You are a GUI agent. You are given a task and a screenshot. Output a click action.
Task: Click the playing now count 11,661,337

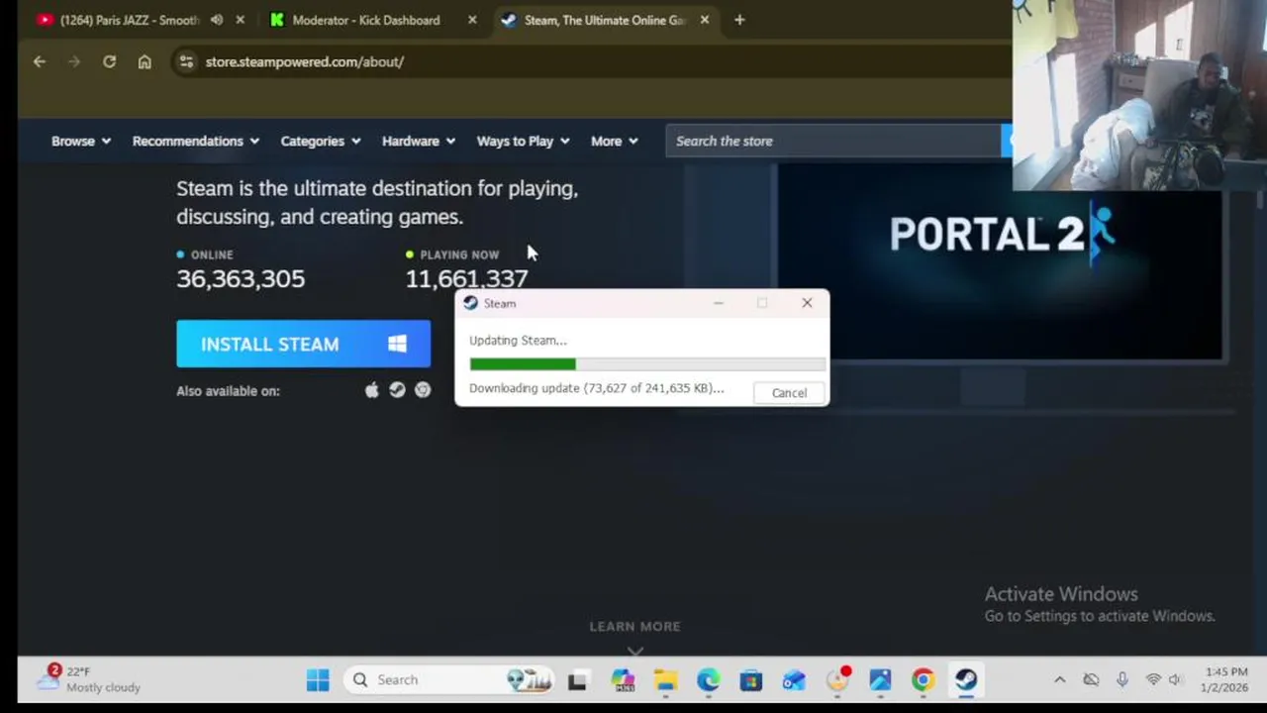click(x=466, y=278)
